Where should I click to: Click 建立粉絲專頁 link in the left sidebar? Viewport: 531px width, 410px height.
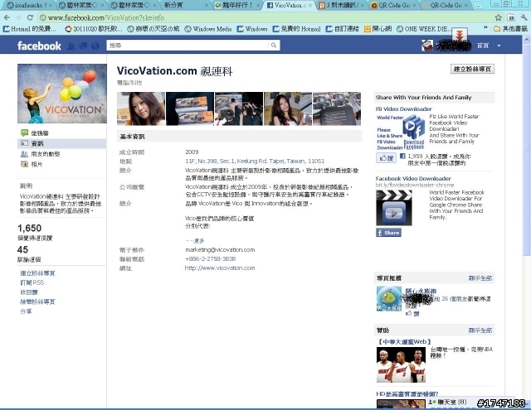pos(37,273)
